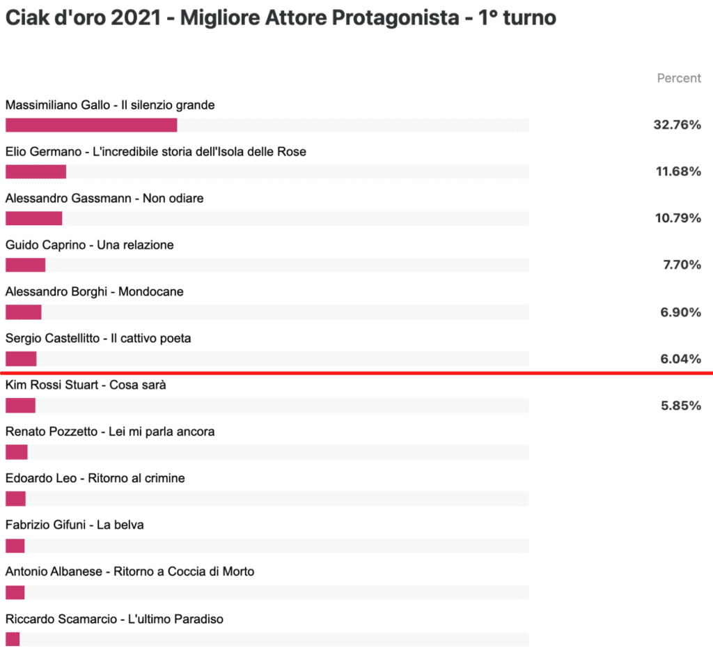This screenshot has height=660, width=713.
Task: Select the Sergio Castellitto - Il cattivo poeta label
Action: [98, 338]
